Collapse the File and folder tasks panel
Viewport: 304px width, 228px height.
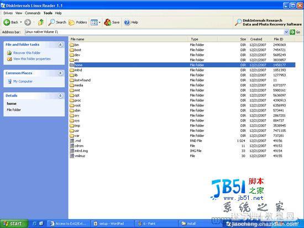[60, 45]
